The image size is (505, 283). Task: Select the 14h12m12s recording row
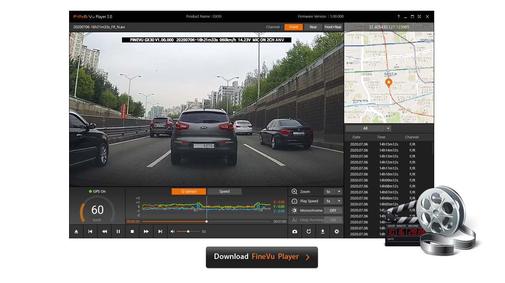click(388, 163)
